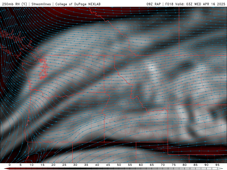
Task: Click the colorbar label '70'
Action: coord(163,165)
